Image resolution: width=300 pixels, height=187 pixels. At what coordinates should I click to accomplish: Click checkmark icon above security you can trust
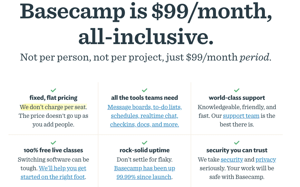(x=237, y=143)
